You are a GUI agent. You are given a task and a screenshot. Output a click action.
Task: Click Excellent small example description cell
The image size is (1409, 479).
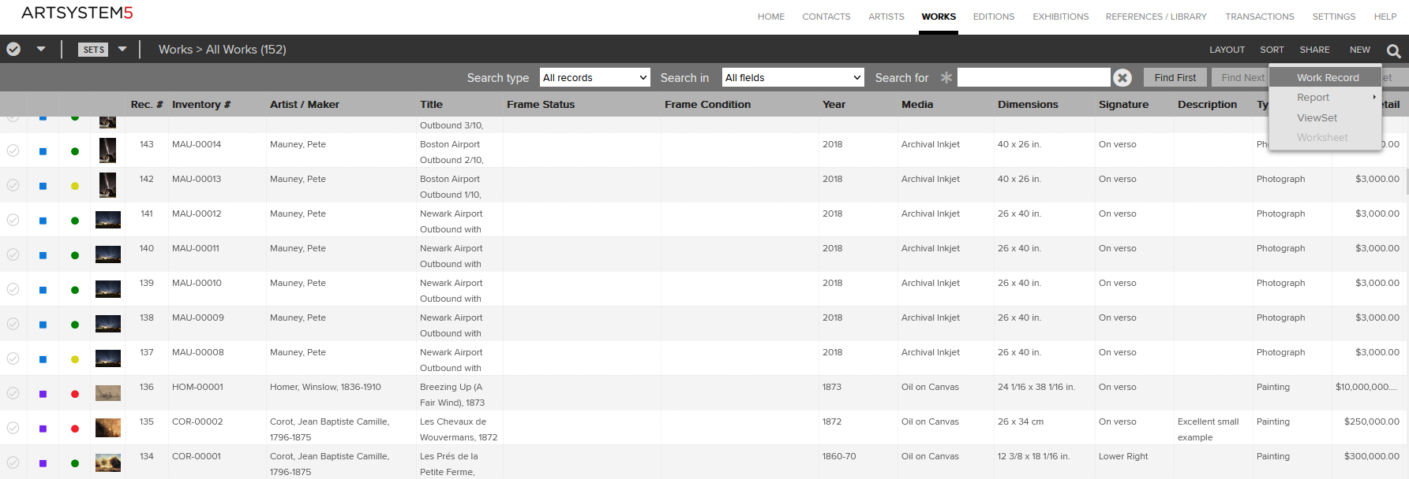1209,429
